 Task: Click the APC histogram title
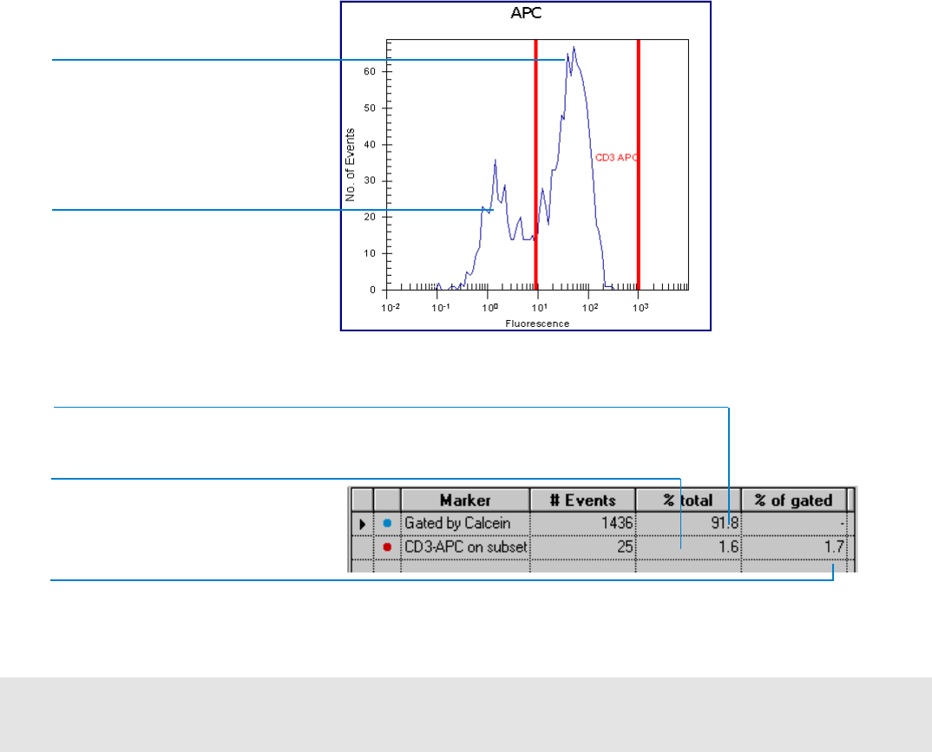coord(526,13)
